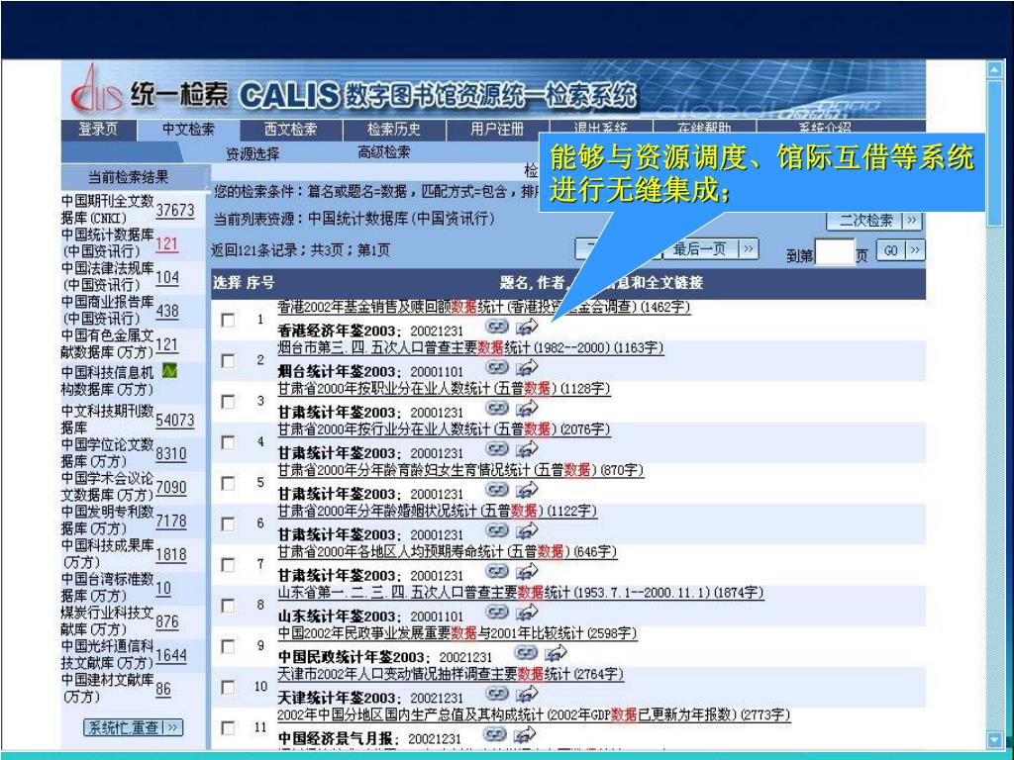Click share arrow icon in row 4

pyautogui.click(x=527, y=448)
